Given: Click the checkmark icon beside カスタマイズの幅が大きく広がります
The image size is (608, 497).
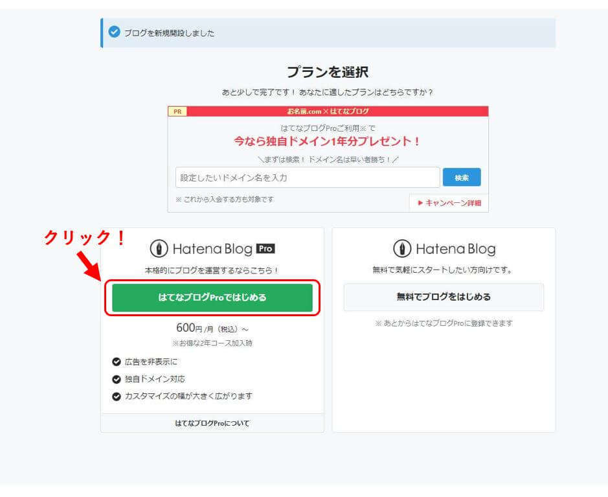Looking at the screenshot, I should click(x=117, y=397).
